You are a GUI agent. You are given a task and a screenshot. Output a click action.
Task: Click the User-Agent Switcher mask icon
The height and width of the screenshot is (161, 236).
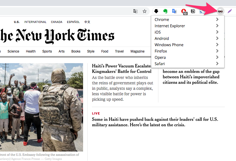coord(220,11)
